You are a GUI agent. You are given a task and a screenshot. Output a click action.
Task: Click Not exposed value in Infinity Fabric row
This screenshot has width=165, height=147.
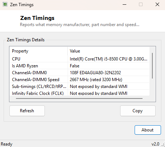click(x=98, y=93)
